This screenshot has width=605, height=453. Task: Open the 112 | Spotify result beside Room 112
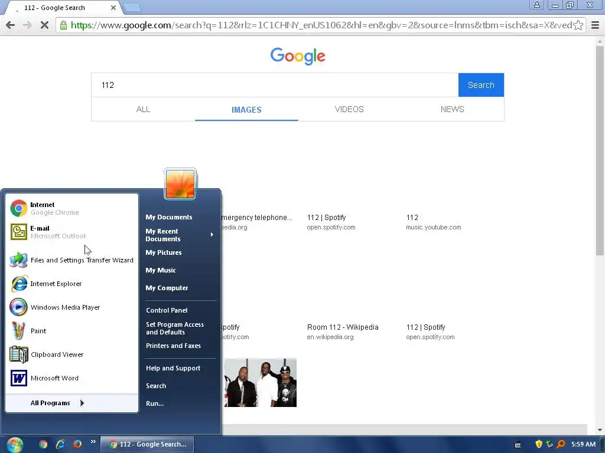(425, 327)
